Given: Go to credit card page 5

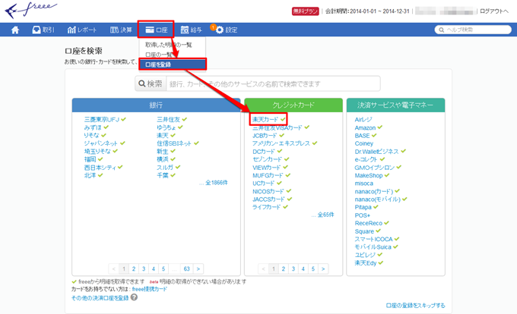Looking at the screenshot, I should (x=313, y=269).
